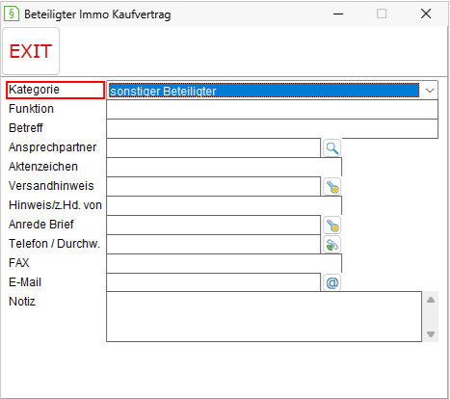
Task: Click the Telefon / Durchw. field
Action: 213,245
